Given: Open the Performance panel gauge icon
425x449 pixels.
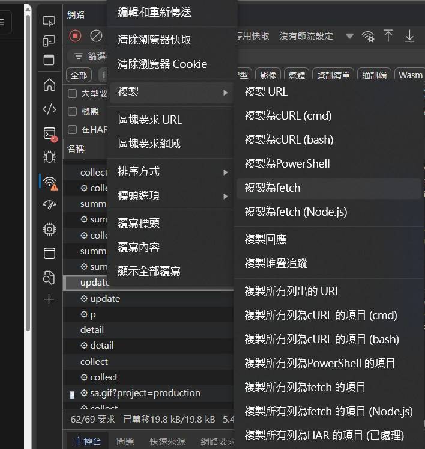Looking at the screenshot, I should click(x=49, y=205).
